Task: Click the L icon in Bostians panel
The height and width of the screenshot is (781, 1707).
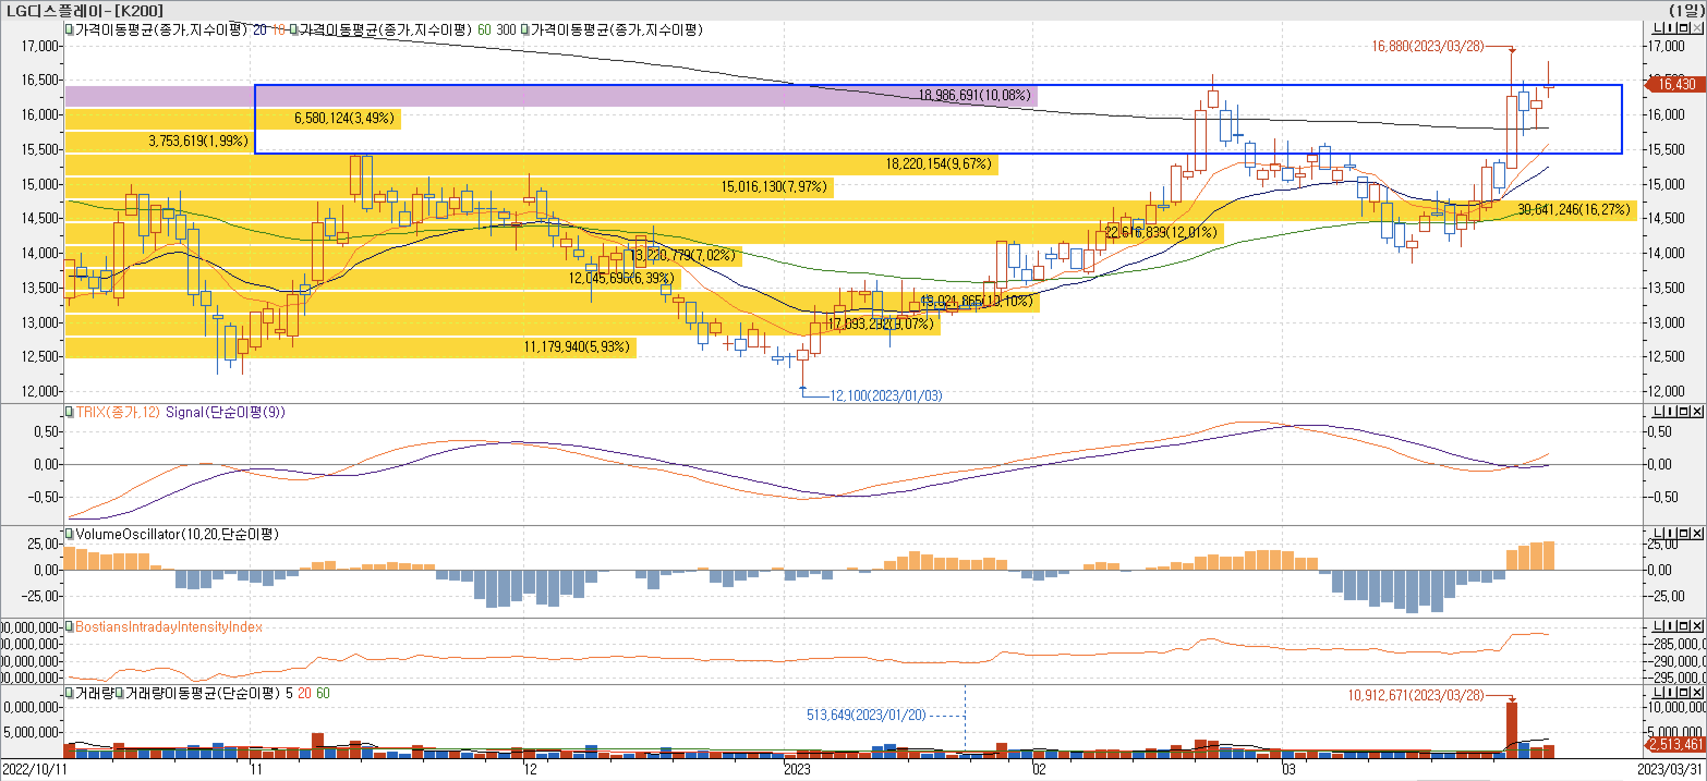Action: point(1658,626)
